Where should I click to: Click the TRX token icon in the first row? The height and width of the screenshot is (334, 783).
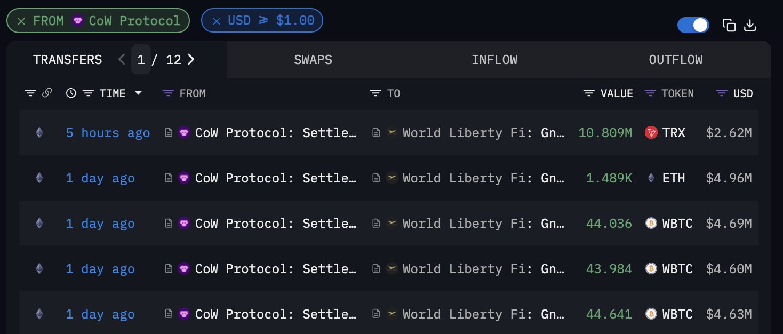coord(651,132)
